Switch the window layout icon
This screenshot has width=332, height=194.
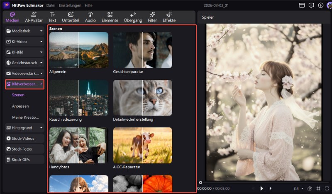(302, 5)
